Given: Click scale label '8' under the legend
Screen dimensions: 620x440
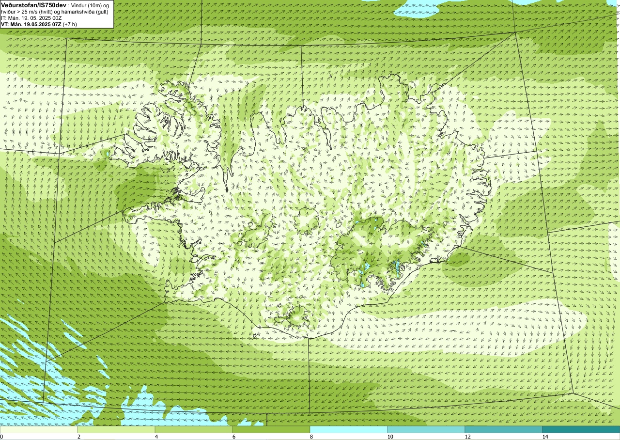Looking at the screenshot, I should click(x=311, y=437).
